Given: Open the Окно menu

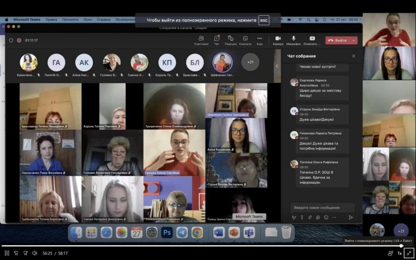Looking at the screenshot, I should (x=88, y=20).
